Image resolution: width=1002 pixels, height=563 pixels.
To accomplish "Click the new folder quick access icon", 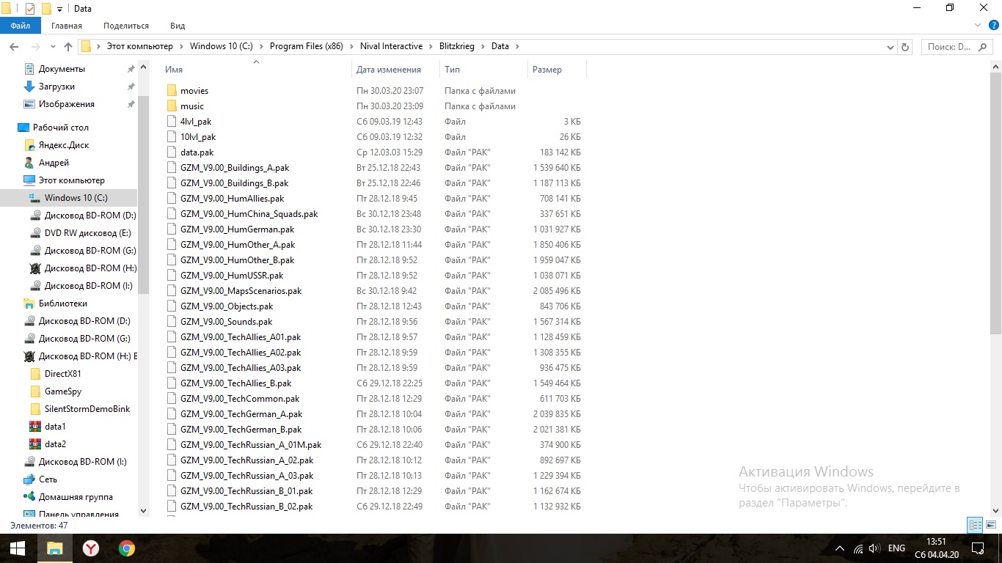I will [46, 9].
